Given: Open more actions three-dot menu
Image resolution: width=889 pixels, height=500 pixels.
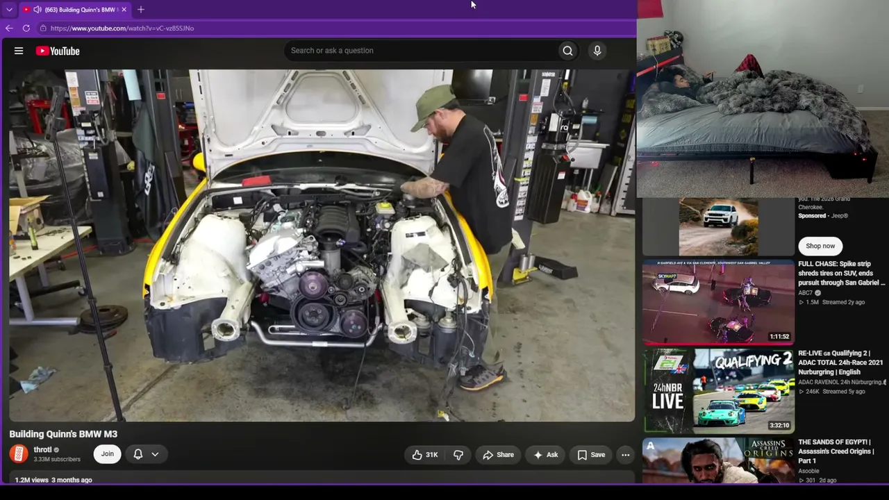Looking at the screenshot, I should [x=625, y=455].
